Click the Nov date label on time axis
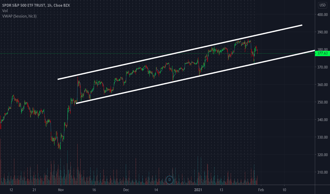The image size is (330, 194). click(x=61, y=190)
